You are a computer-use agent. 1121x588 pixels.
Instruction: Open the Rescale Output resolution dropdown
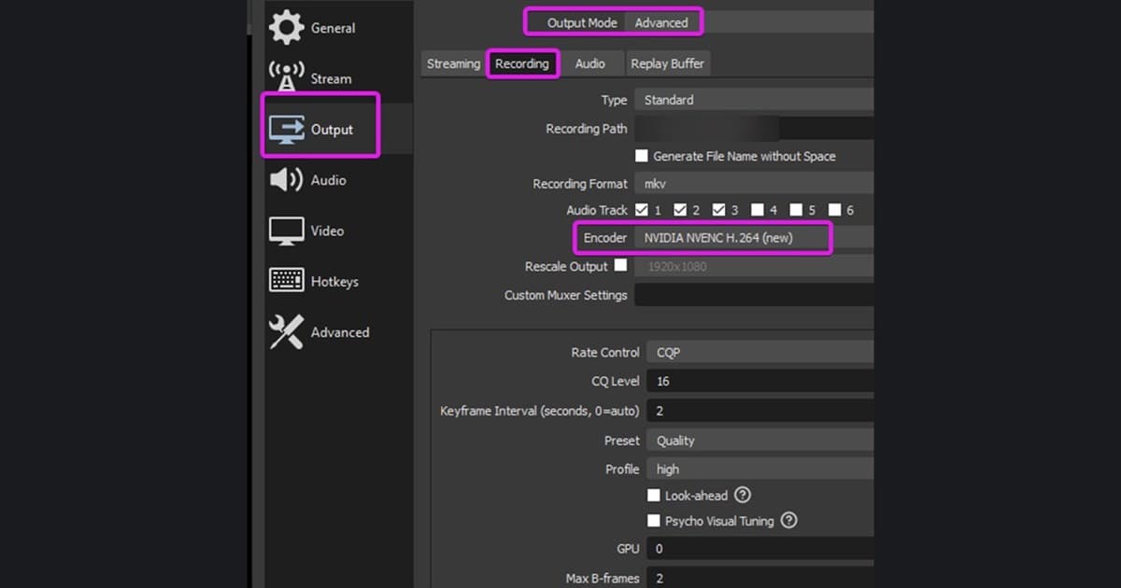754,267
